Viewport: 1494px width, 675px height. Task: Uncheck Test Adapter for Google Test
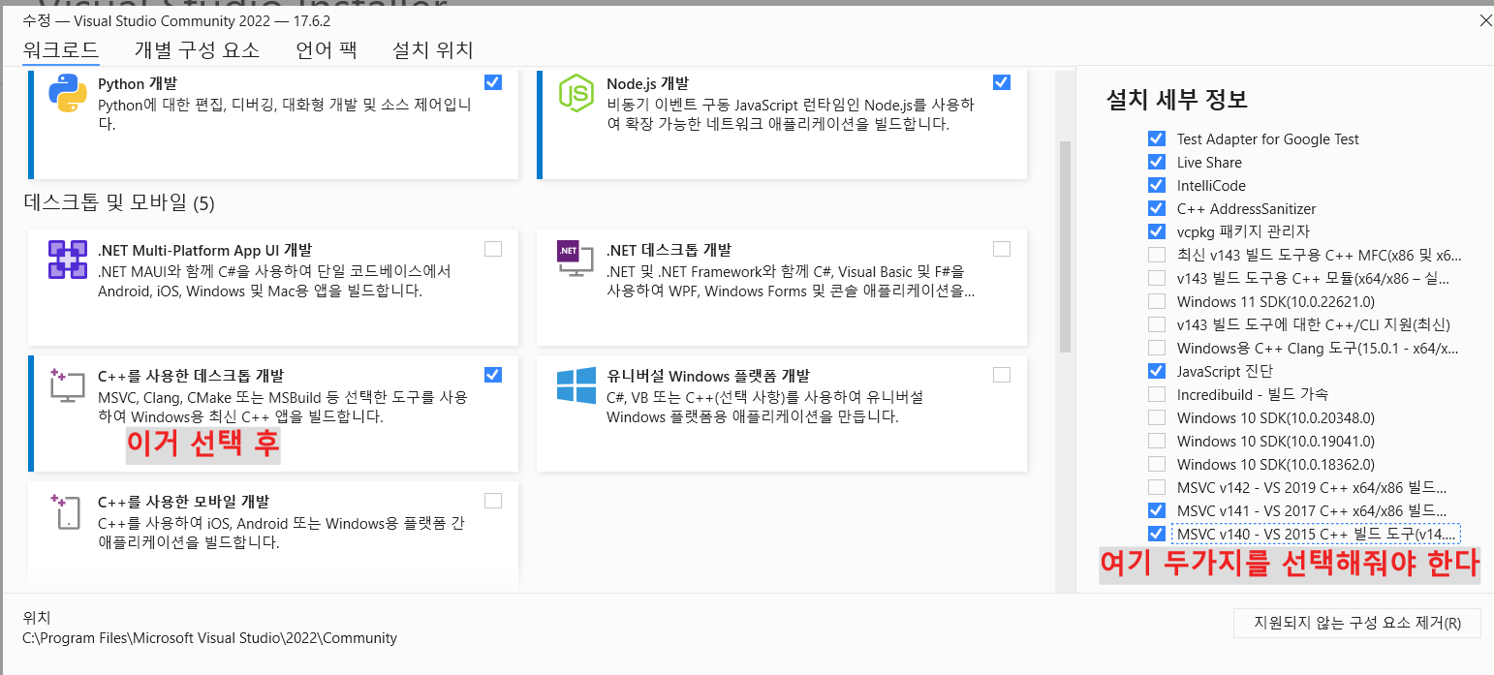[1156, 138]
